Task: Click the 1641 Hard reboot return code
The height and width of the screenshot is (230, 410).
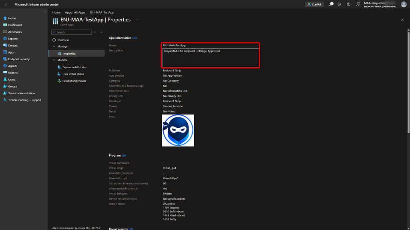Action: pyautogui.click(x=174, y=215)
